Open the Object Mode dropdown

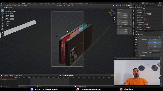(9, 5)
